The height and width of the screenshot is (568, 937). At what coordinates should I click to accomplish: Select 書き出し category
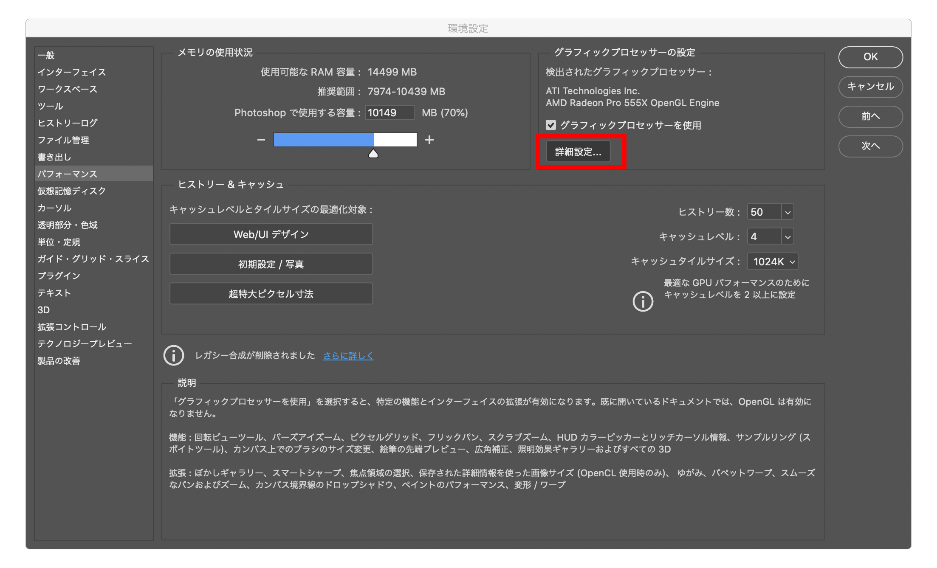(x=94, y=157)
